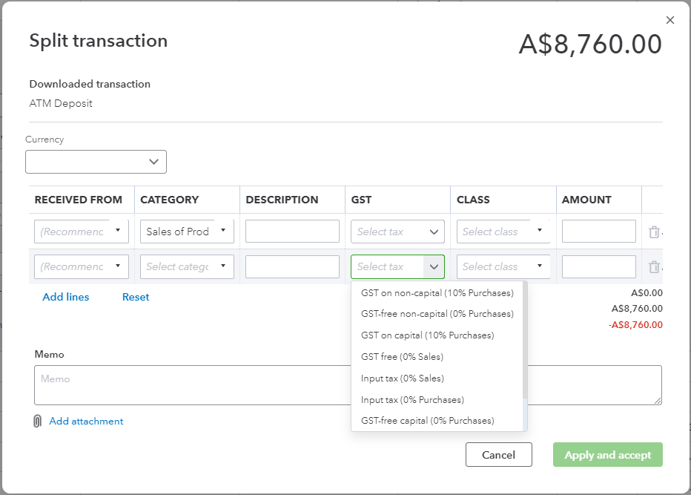Reset the split lines
Image resolution: width=691 pixels, height=495 pixels.
click(x=136, y=297)
